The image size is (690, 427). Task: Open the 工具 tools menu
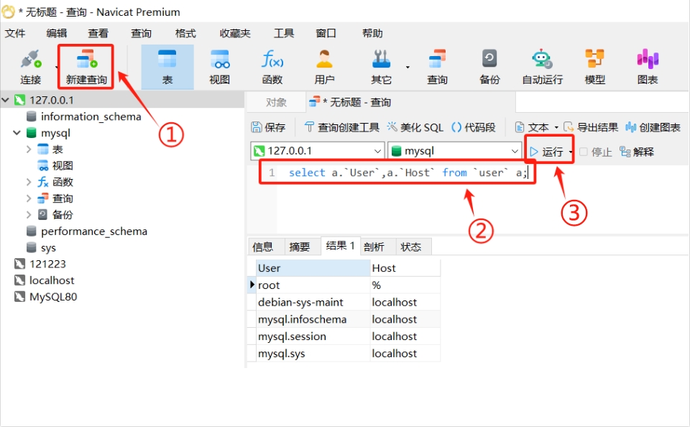click(284, 33)
